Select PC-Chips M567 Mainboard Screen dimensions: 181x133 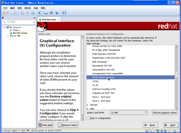[130, 50]
